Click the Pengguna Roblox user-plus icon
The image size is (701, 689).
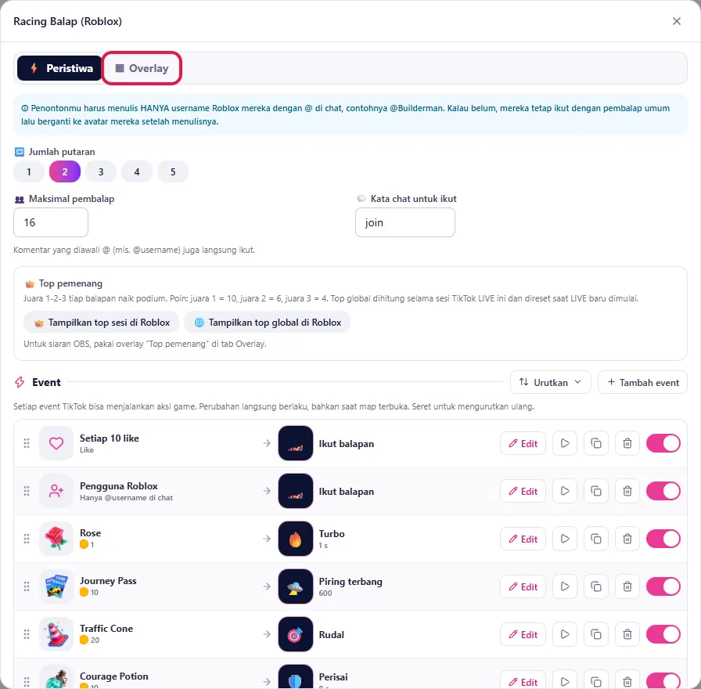56,491
